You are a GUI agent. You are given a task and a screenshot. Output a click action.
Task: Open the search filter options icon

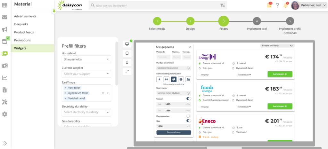[x=223, y=5]
